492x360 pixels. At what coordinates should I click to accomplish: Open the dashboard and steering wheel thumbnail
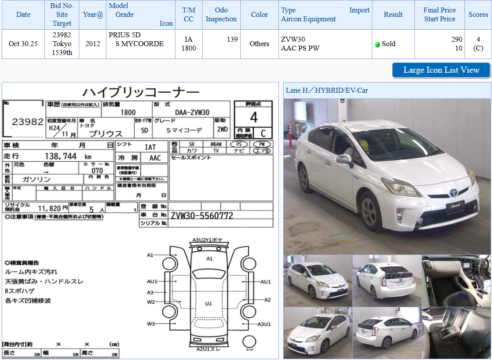(x=456, y=281)
